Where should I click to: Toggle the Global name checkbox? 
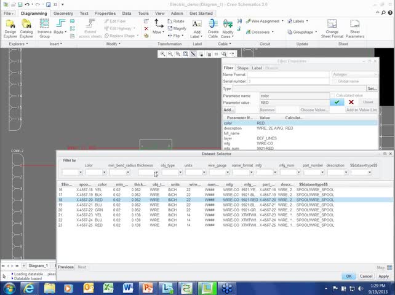[334, 81]
